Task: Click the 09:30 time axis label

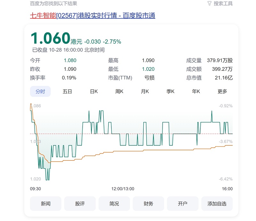Action: pos(36,189)
